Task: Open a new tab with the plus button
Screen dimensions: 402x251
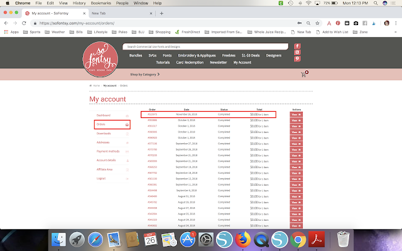Action: [161, 13]
